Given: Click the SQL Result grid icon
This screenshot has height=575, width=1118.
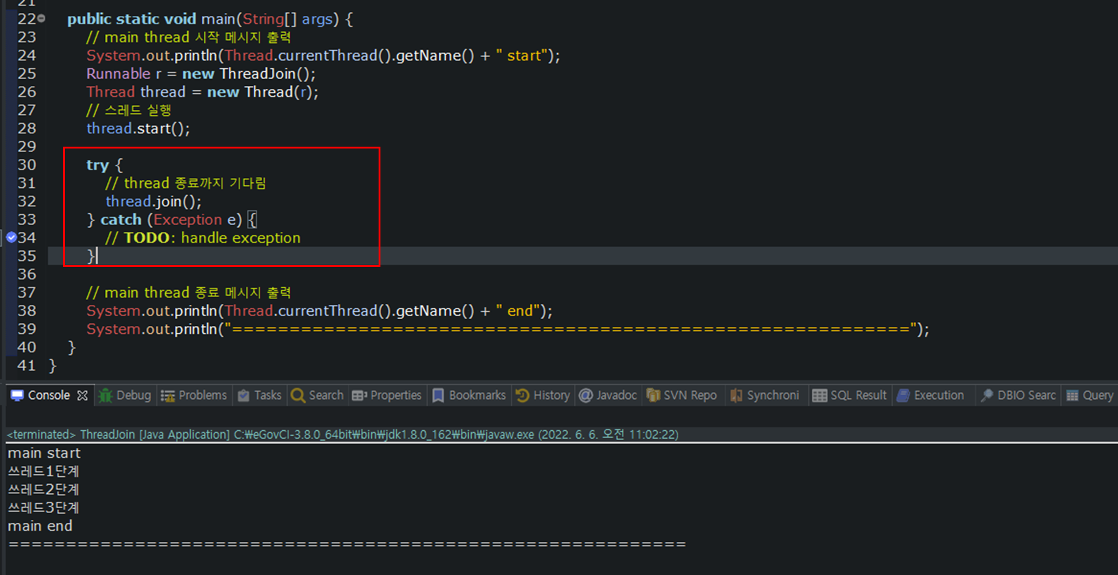Looking at the screenshot, I should tap(819, 396).
